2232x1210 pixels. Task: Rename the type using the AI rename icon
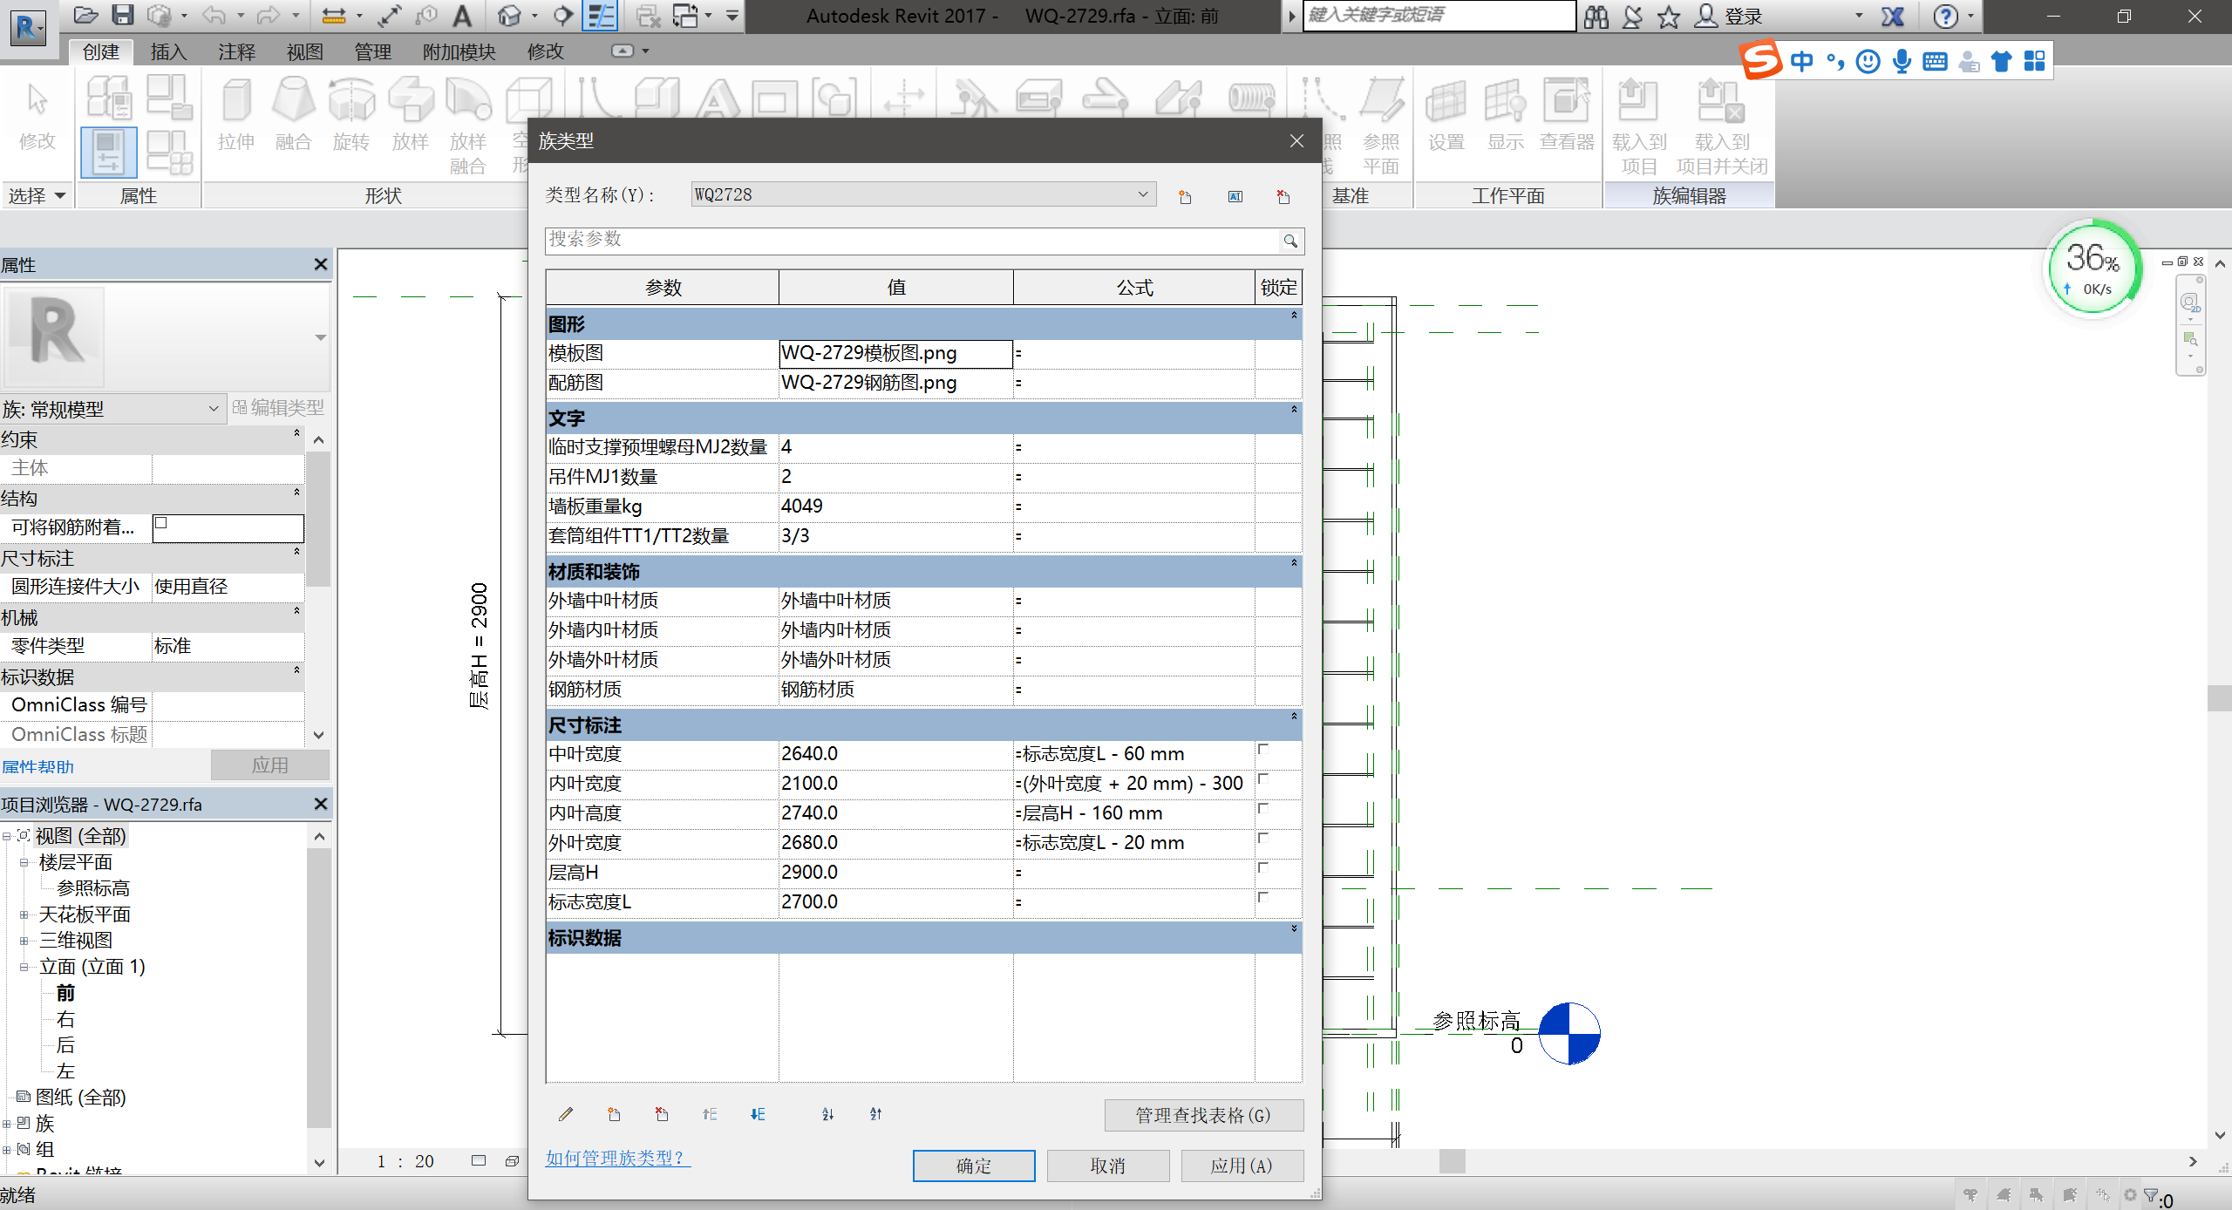click(1235, 196)
